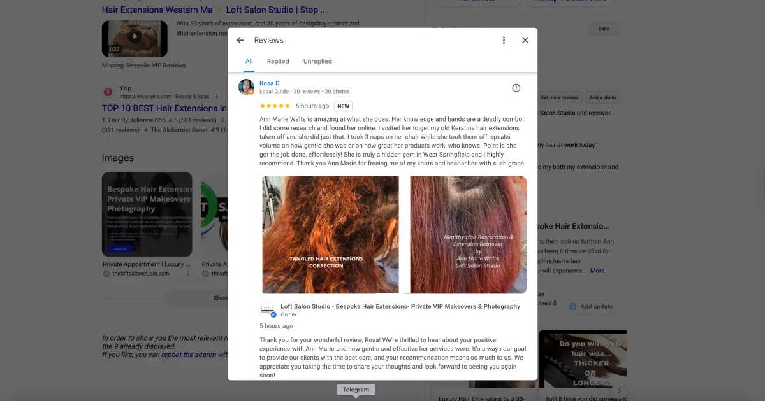The width and height of the screenshot is (765, 401).
Task: Open Bespoke Hair Extensions image result
Action: [x=147, y=215]
